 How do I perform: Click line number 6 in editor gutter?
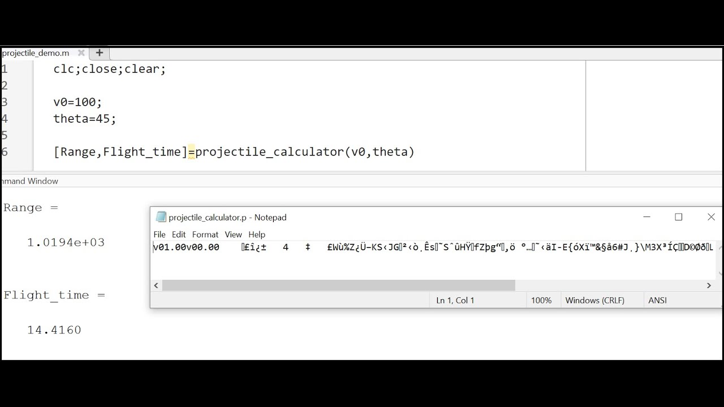5,152
